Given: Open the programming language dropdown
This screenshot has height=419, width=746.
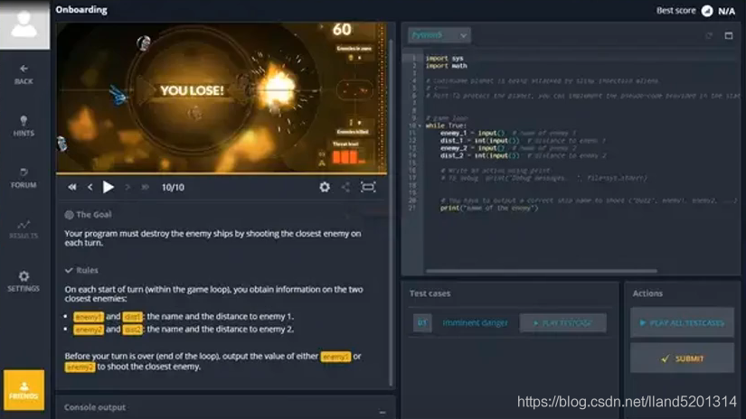Looking at the screenshot, I should [439, 35].
